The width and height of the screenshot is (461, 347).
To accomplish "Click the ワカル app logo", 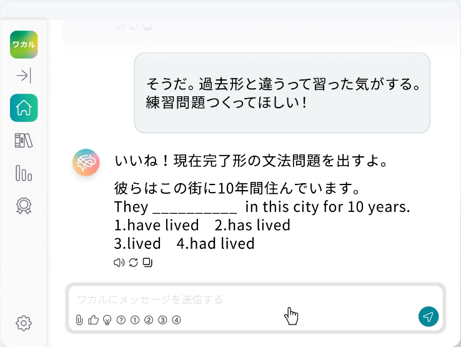I will [24, 45].
